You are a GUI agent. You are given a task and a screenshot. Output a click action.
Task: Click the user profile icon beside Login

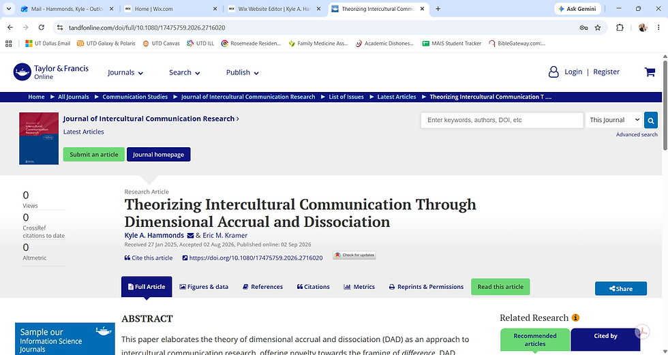point(553,72)
